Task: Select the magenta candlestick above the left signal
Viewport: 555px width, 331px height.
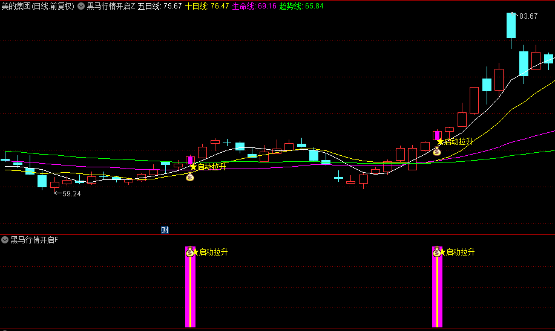Action: [190, 160]
